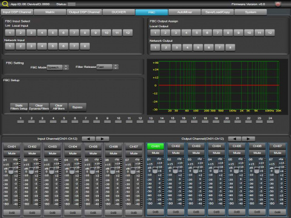
Task: Click Static Filters Setup button
Action: [x=19, y=107]
